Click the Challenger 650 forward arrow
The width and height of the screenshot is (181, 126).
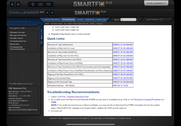pos(52,12)
